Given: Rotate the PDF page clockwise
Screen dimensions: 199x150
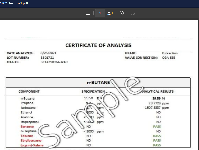Looking at the screenshot, I should [x=122, y=13].
